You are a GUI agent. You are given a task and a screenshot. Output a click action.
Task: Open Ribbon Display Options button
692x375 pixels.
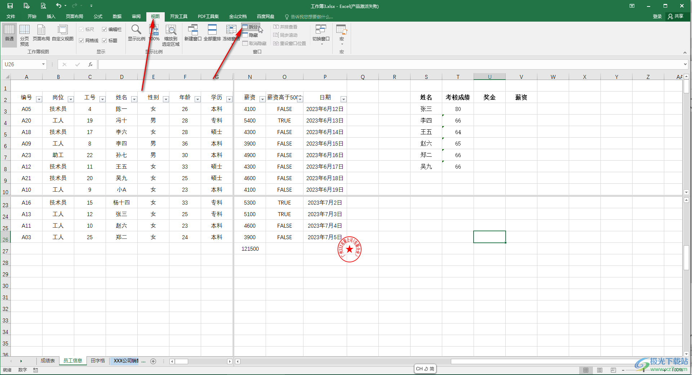tap(632, 6)
